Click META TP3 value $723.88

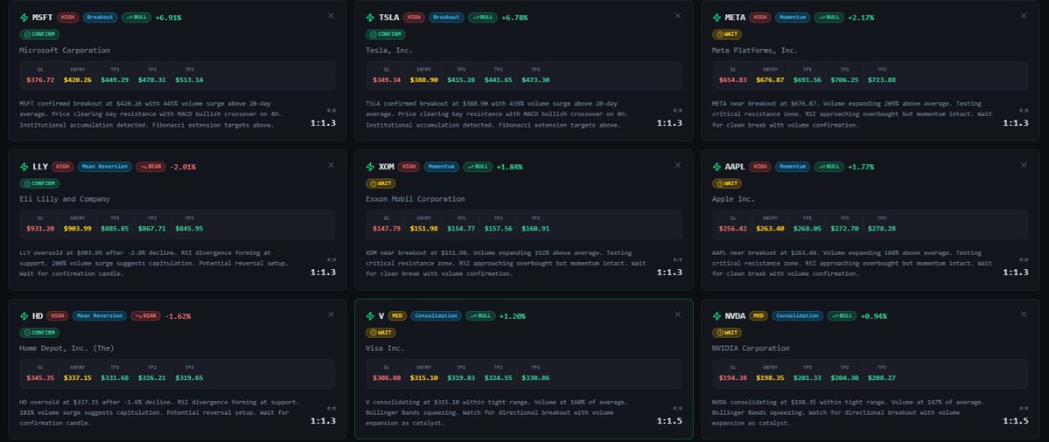882,80
